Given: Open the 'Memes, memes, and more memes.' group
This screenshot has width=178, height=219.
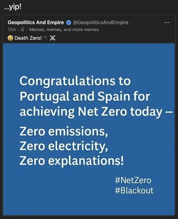Looking at the screenshot, I should click(65, 29).
